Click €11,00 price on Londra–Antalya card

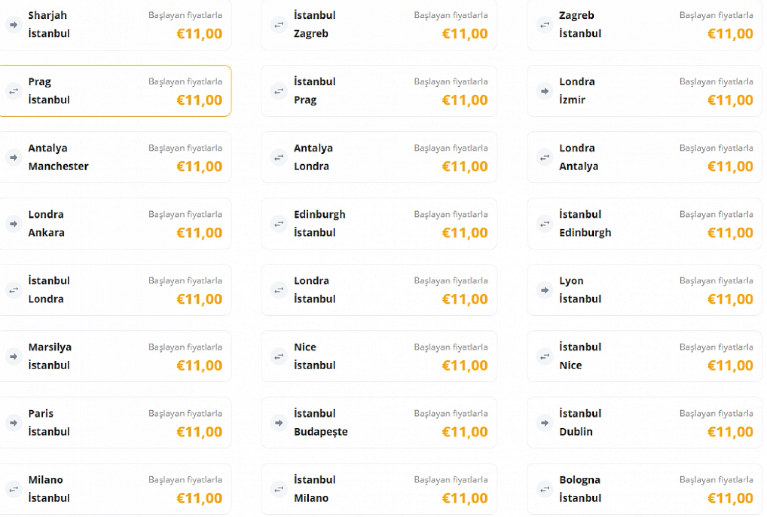tap(730, 167)
